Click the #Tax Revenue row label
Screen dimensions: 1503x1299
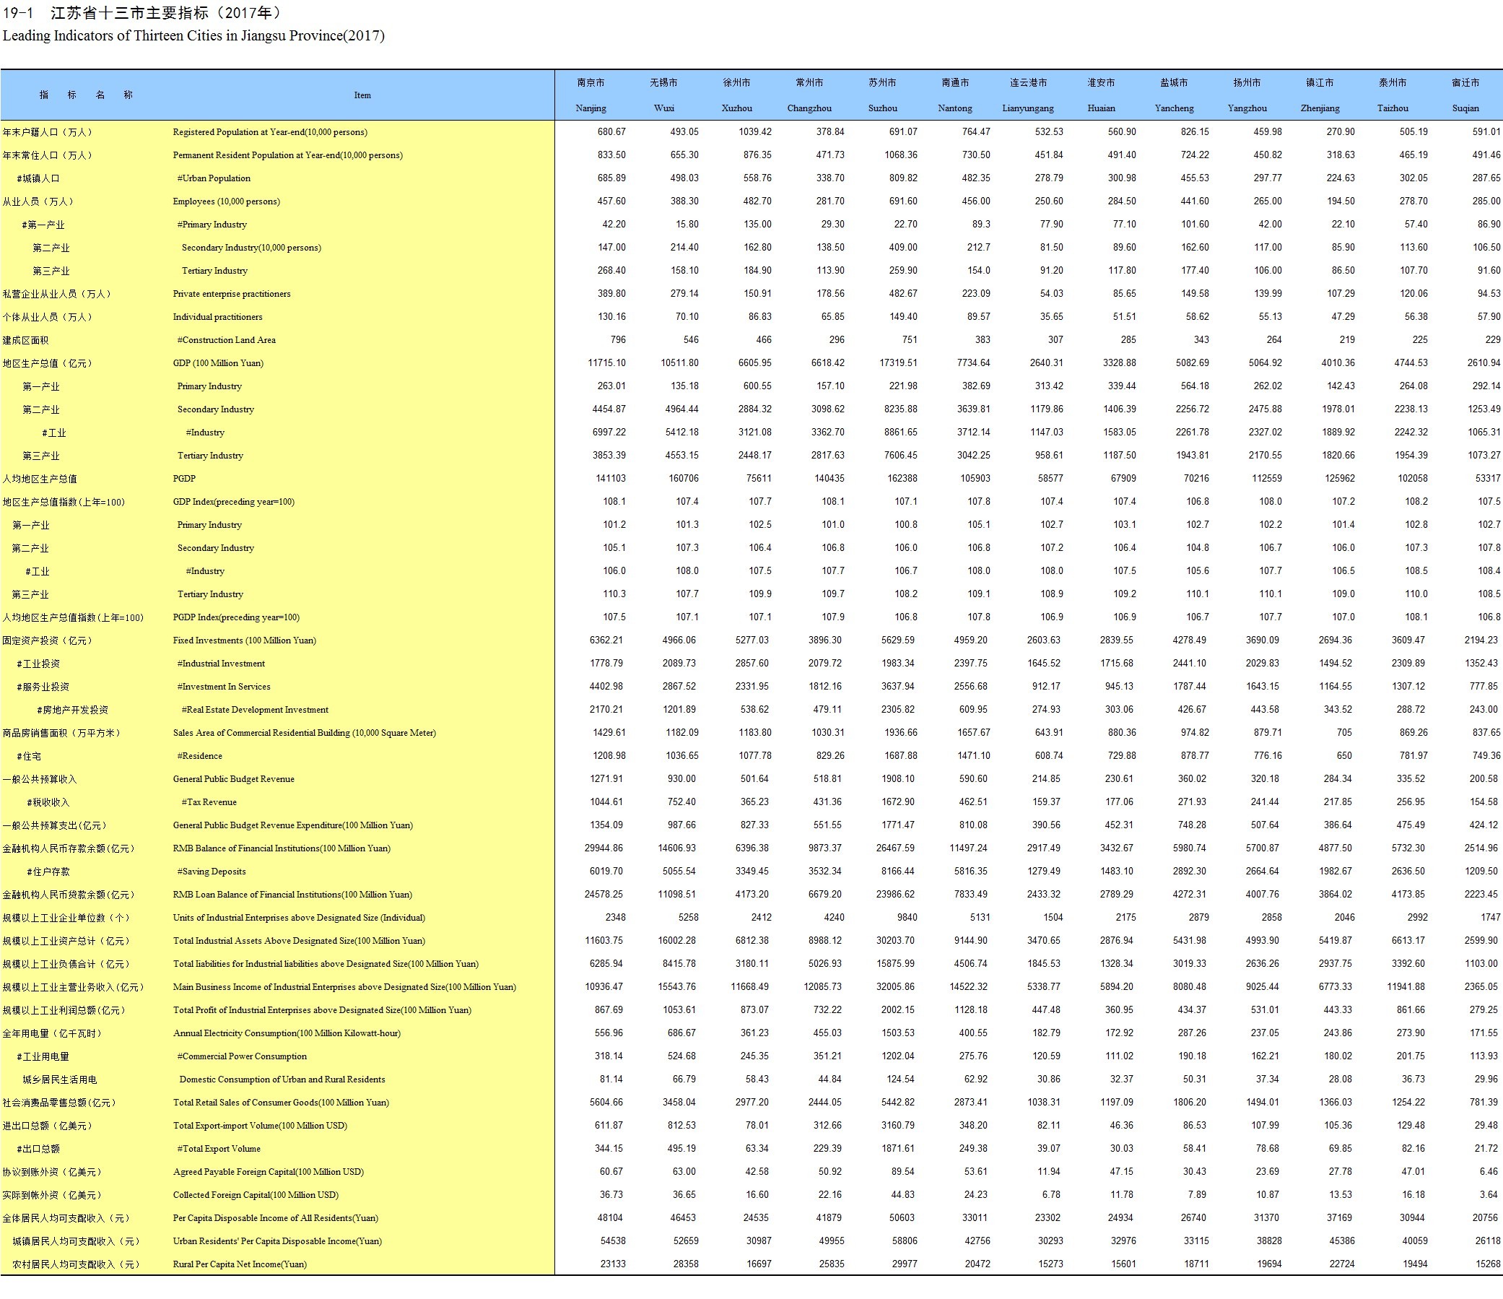coord(209,803)
